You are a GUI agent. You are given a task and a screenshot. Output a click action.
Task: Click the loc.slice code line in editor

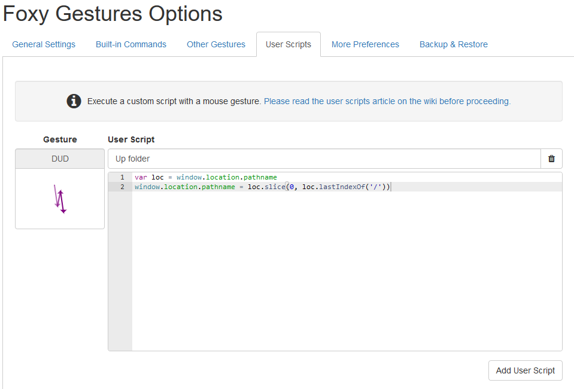click(x=262, y=187)
